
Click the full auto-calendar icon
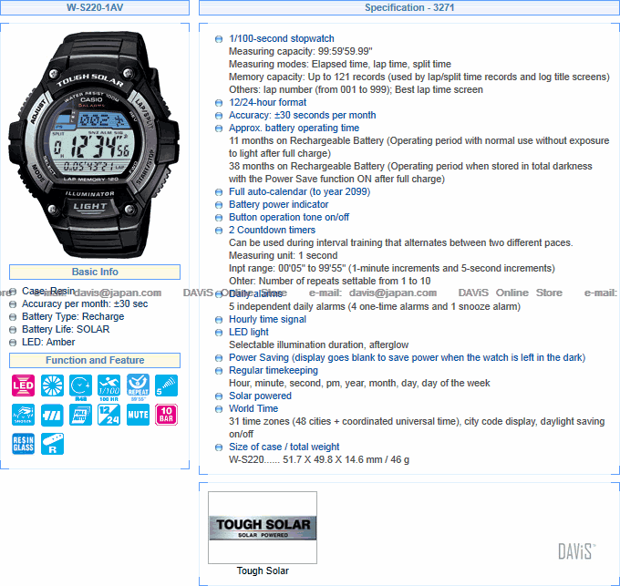click(80, 415)
